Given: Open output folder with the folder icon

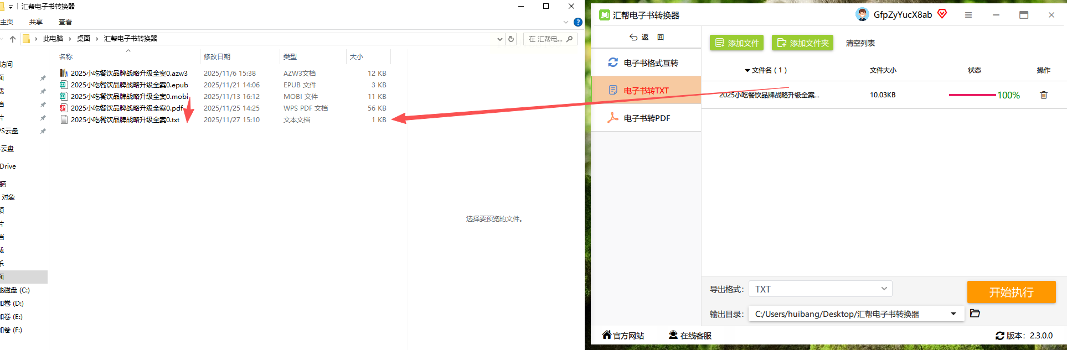Looking at the screenshot, I should (x=975, y=314).
